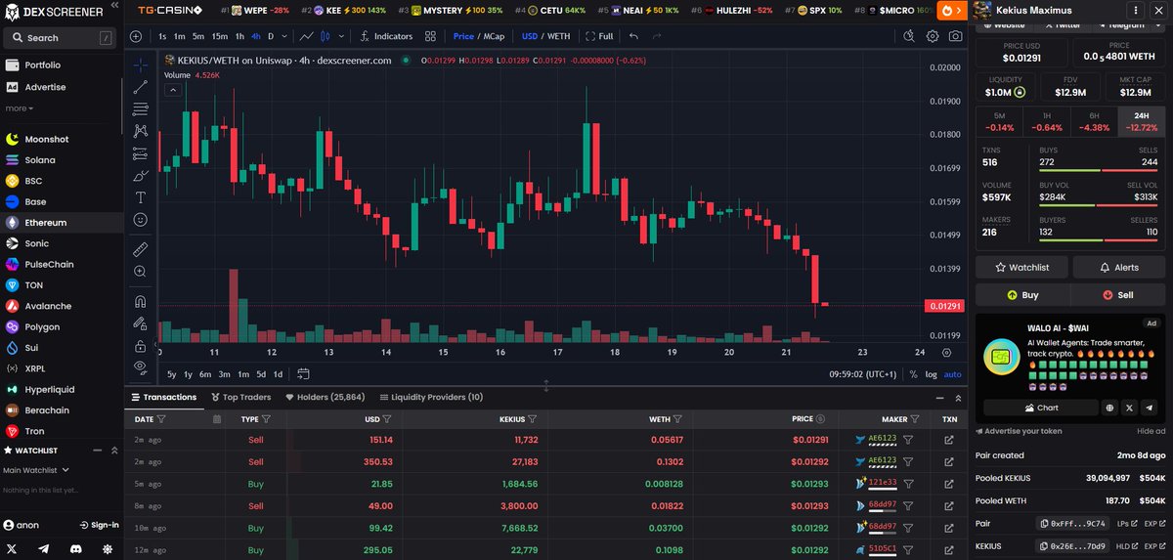Click the green Buy button
This screenshot has height=560, width=1173.
click(1022, 294)
